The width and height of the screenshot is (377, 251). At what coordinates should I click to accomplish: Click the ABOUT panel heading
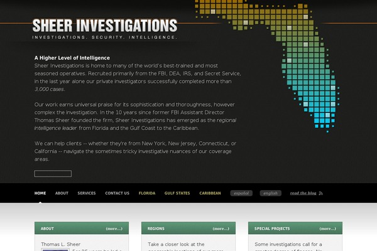[47, 228]
